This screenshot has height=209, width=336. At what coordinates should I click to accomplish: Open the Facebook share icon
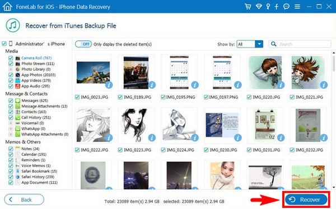pos(277,6)
